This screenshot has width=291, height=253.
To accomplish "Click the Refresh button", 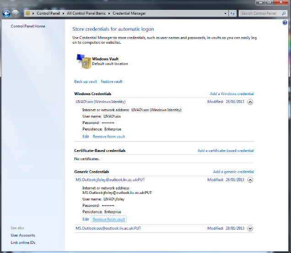I will (x=232, y=13).
